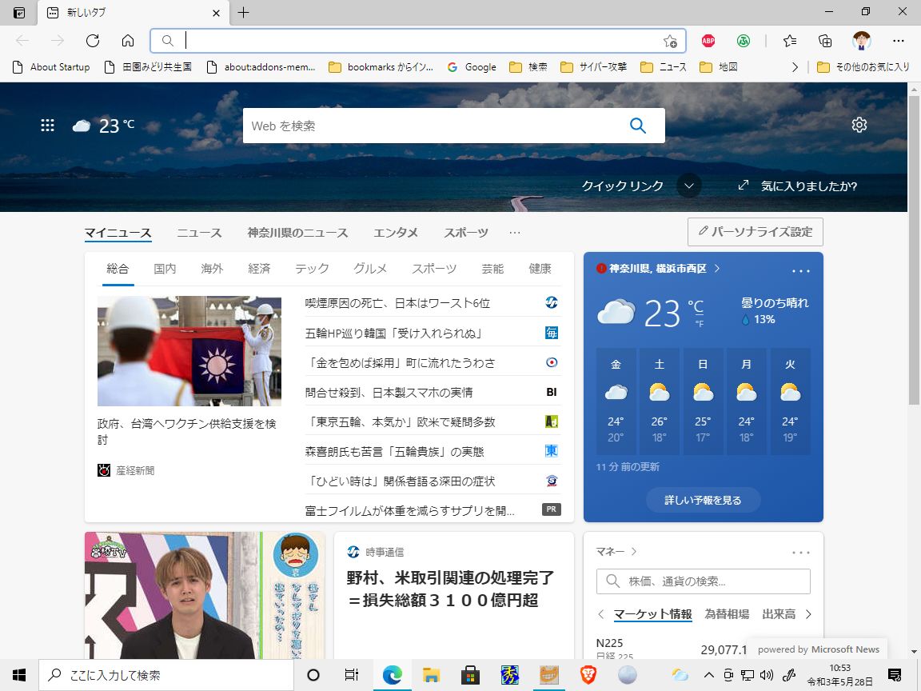Open the bookmarks からイン... folder
Viewport: 921px width, 691px height.
coord(381,67)
